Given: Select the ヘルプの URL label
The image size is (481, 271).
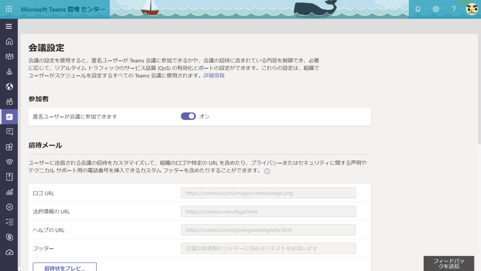Looking at the screenshot, I should [49, 230].
